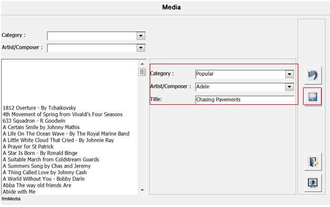Click the Title field with Chasing Pavements
Screen dimensions: 330x207
coord(245,100)
